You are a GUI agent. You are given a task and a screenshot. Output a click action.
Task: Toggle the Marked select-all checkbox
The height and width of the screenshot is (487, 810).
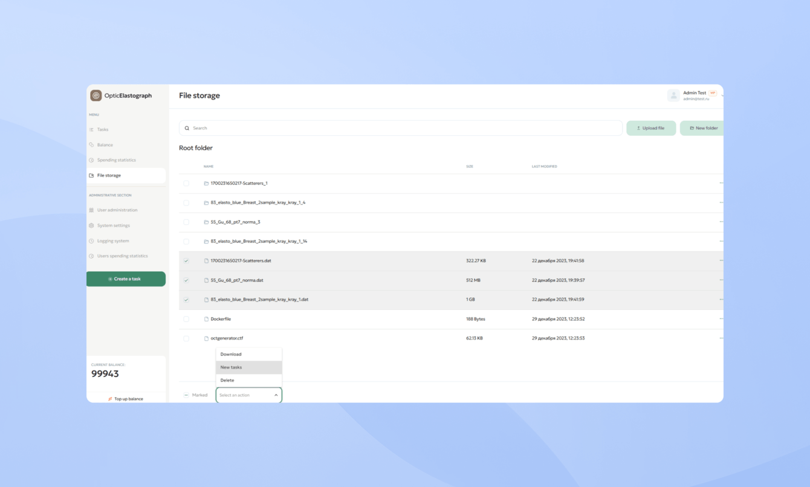[x=186, y=395]
